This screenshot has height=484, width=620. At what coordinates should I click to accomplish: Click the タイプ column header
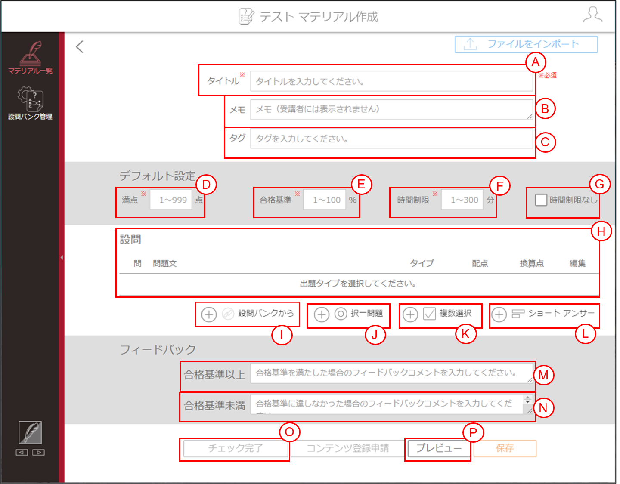(422, 263)
